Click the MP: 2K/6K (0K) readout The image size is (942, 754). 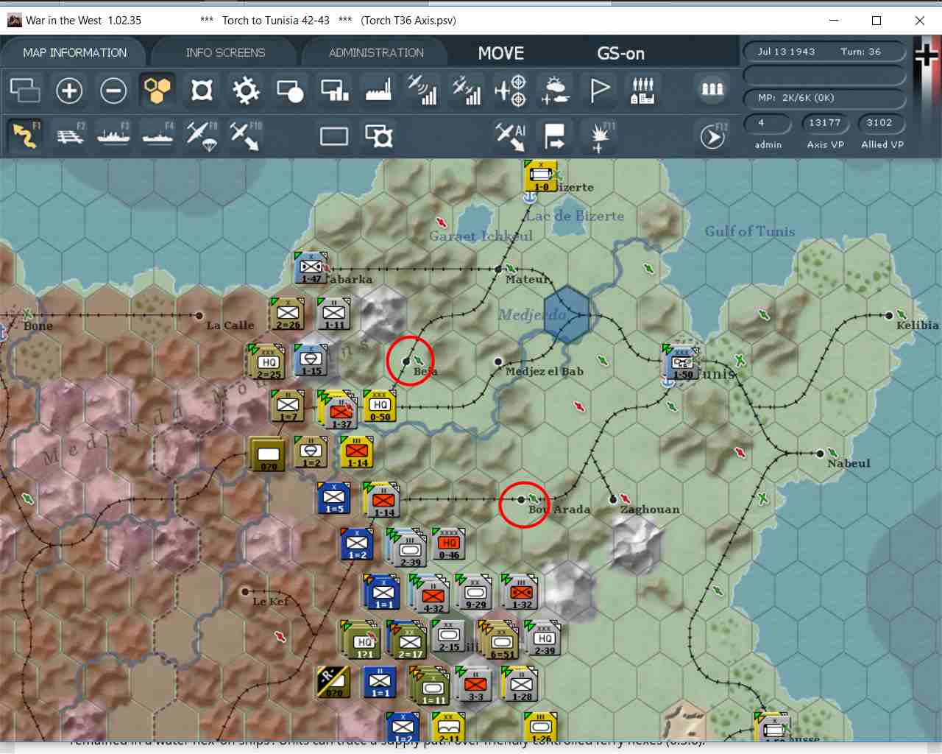pos(824,98)
